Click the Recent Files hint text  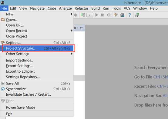(x=145, y=86)
